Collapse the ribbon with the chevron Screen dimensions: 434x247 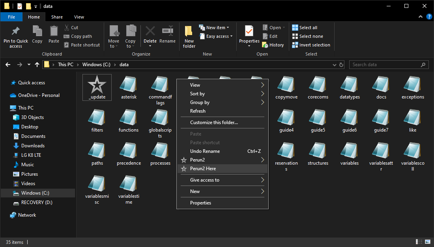click(421, 17)
